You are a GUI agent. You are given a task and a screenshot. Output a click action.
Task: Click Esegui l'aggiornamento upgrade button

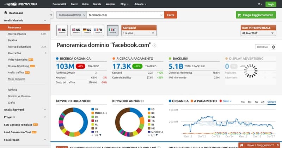pyautogui.click(x=256, y=15)
